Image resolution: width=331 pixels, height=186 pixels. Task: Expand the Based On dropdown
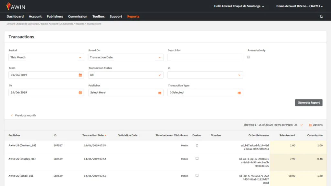coord(126,57)
